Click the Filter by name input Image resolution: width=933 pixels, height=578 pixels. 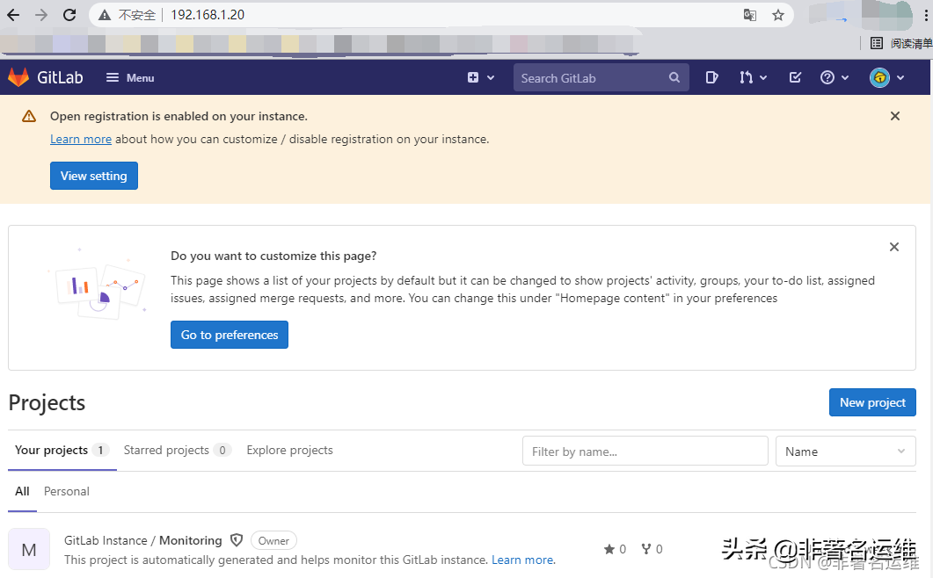tap(645, 452)
